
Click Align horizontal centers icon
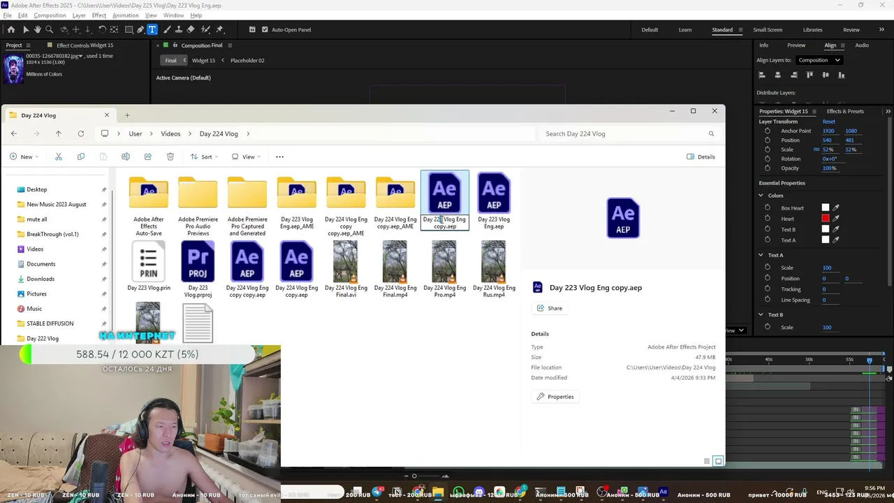point(778,75)
